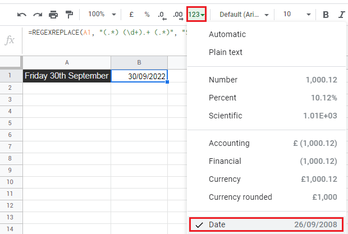Open the font size 10 dropdown
Screen dimensions: 348x234
click(x=297, y=15)
